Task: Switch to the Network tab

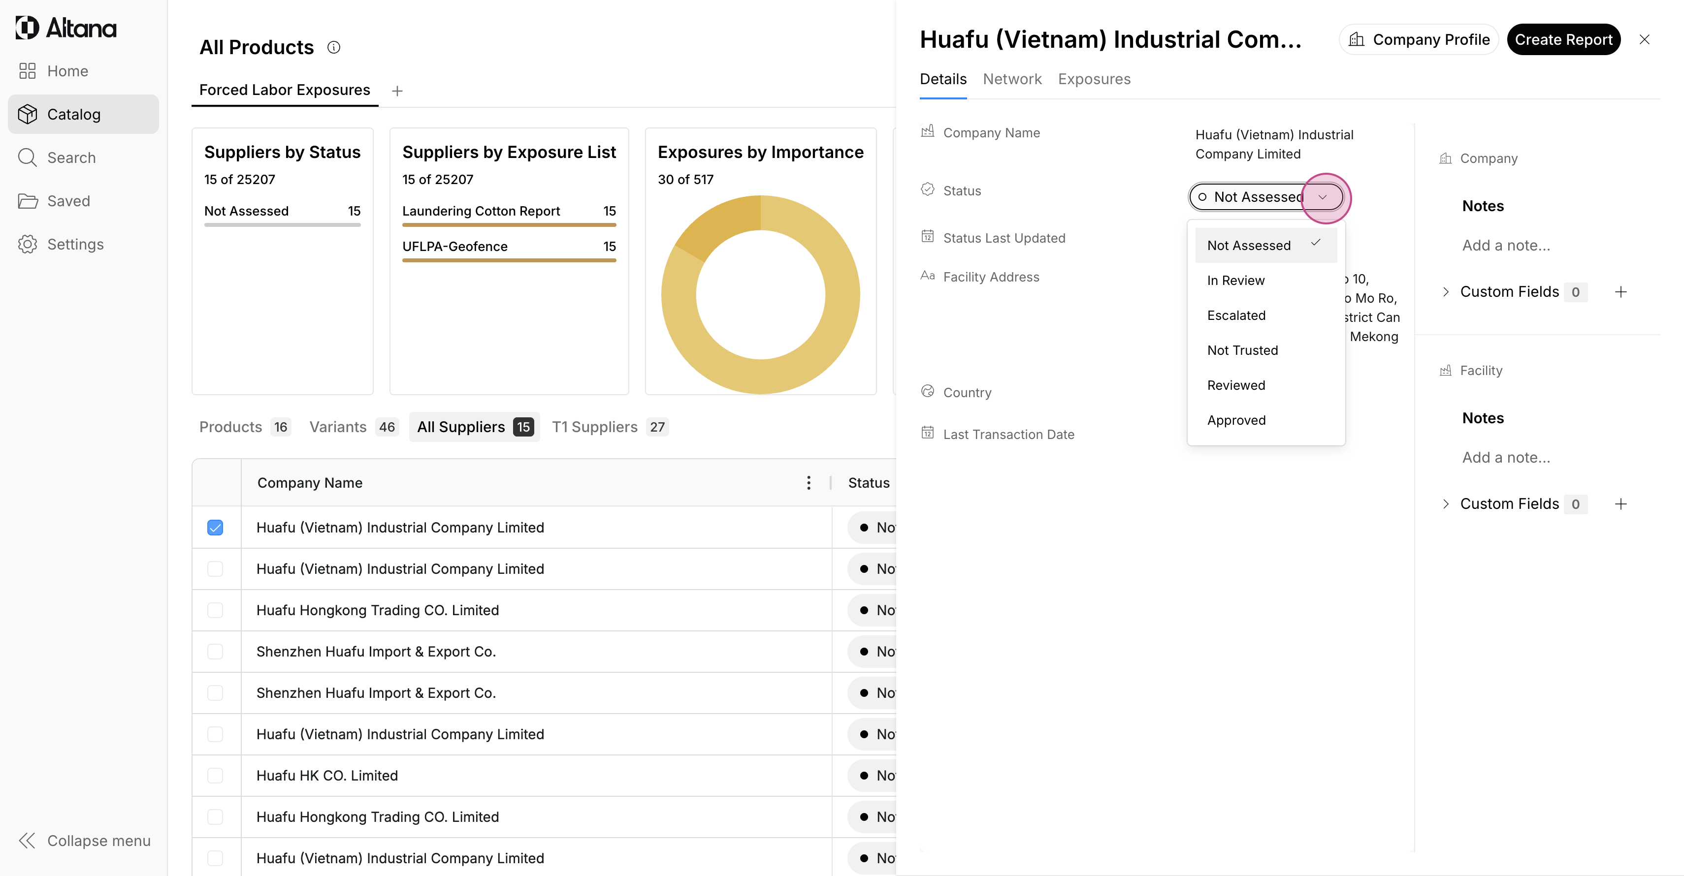Action: (1012, 79)
